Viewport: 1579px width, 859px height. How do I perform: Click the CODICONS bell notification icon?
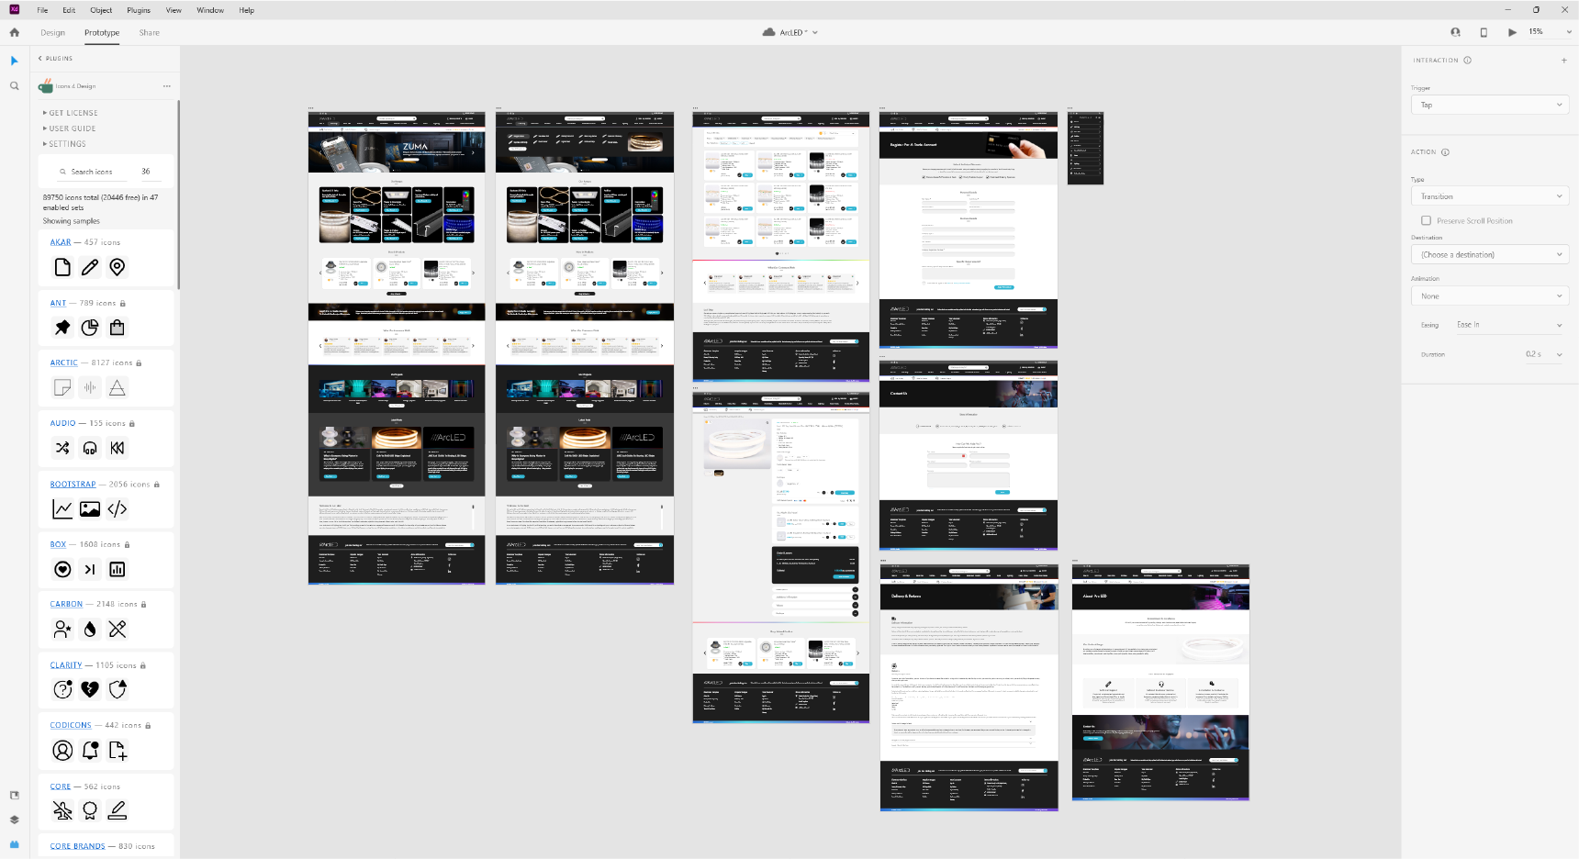(90, 751)
